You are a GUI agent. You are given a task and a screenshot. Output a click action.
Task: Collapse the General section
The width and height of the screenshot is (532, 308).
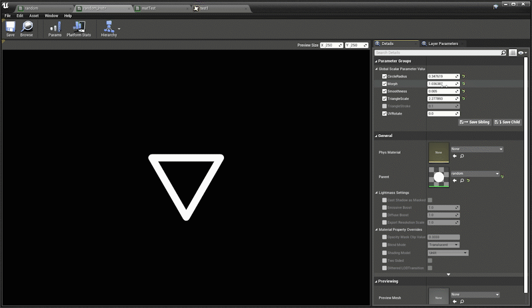[376, 136]
